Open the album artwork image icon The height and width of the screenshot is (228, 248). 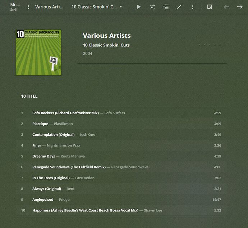210,7
